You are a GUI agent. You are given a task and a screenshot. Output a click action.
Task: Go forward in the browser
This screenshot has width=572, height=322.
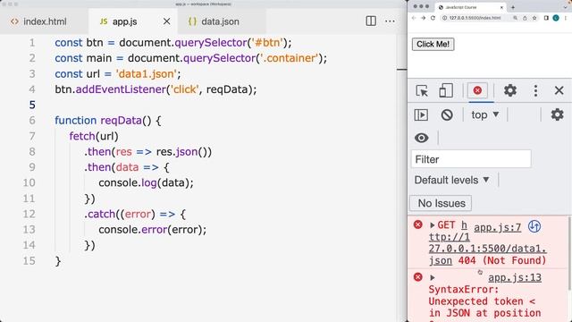point(423,18)
